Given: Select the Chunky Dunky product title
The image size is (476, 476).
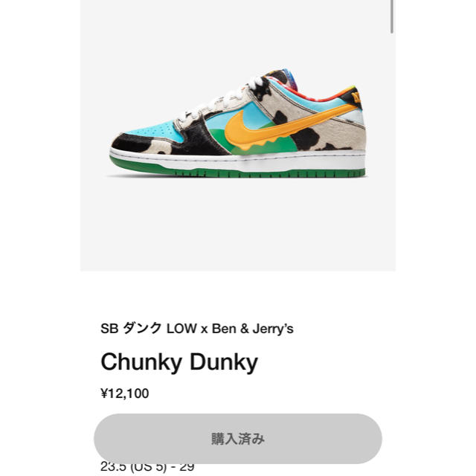Looking at the screenshot, I should [179, 362].
